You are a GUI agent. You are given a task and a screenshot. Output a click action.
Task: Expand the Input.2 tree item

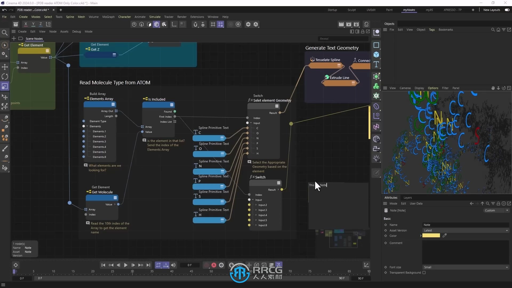256,205
